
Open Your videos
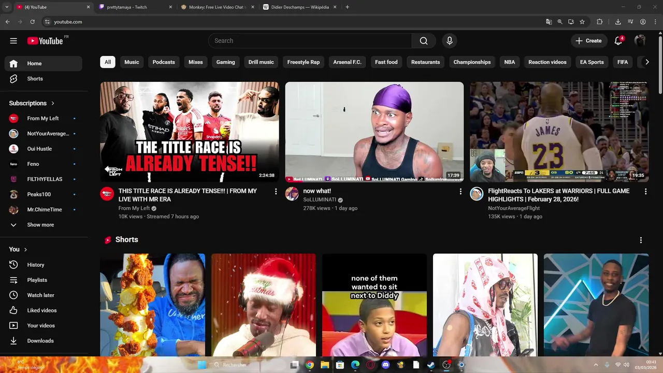(x=44, y=325)
